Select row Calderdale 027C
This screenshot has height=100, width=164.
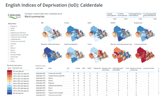click(x=95, y=90)
